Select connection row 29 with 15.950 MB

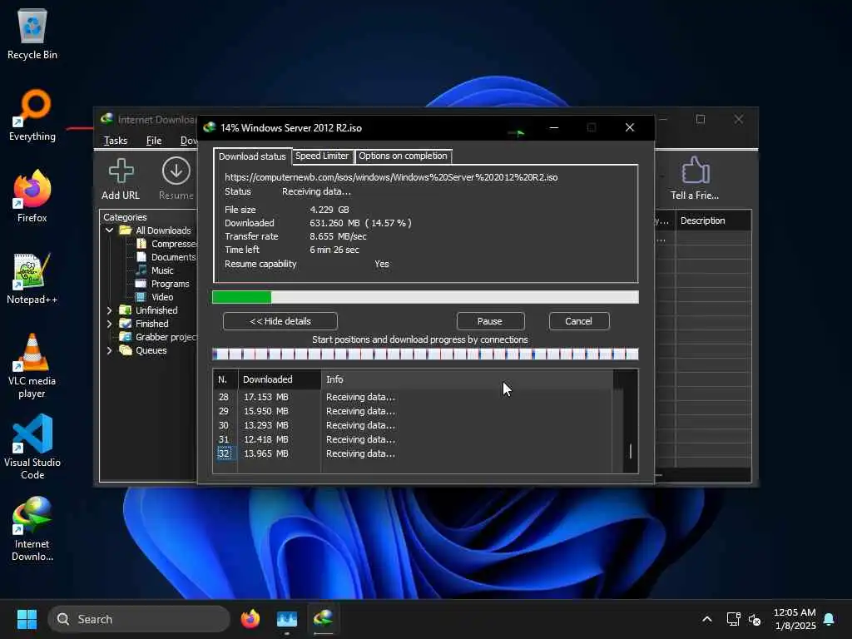click(413, 411)
